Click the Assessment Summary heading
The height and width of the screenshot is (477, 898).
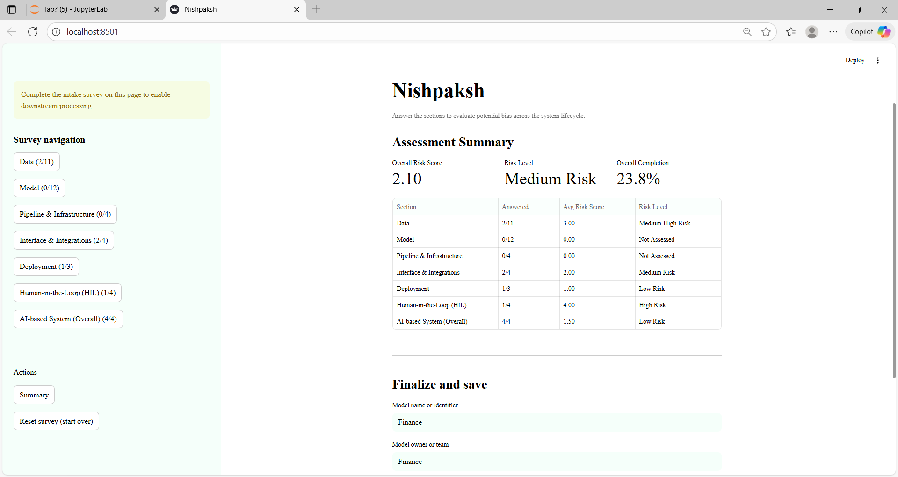[453, 142]
